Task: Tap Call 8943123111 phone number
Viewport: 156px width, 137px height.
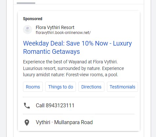Action: pos(55,105)
